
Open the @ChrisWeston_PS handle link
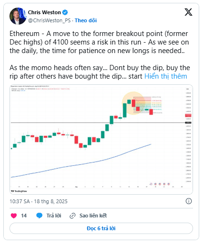49,20
